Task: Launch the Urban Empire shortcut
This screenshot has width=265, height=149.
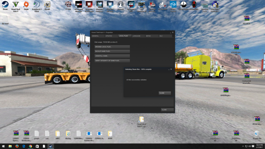Action: click(183, 5)
